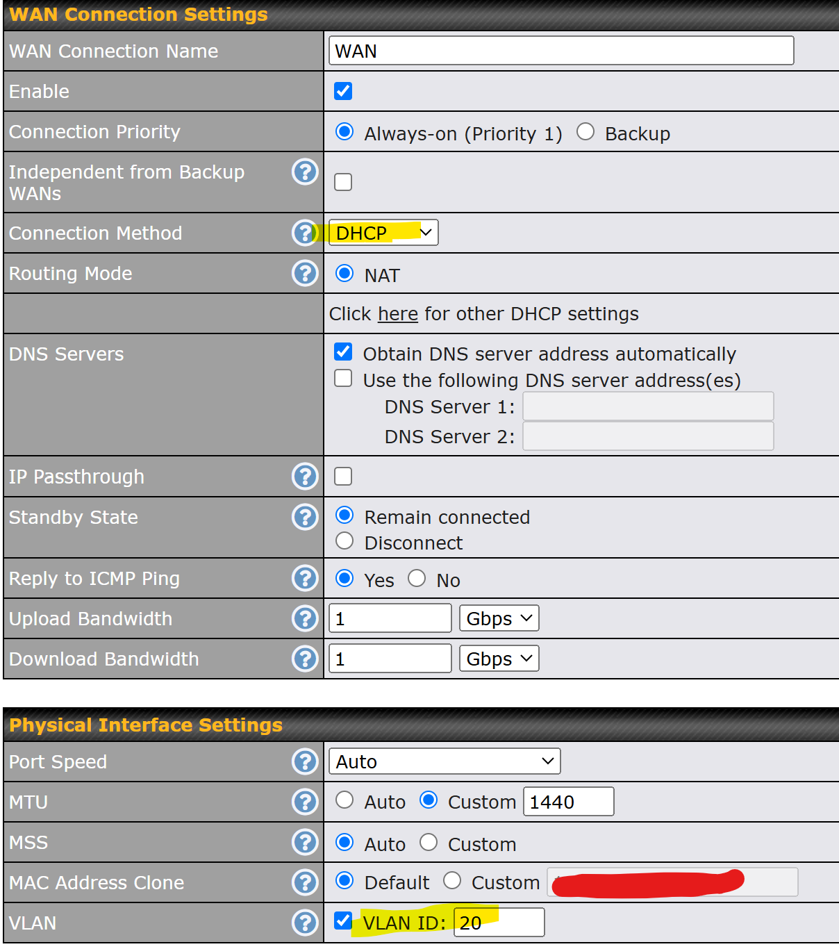This screenshot has height=949, width=839.
Task: Select Disconnect for Standby State
Action: [x=344, y=540]
